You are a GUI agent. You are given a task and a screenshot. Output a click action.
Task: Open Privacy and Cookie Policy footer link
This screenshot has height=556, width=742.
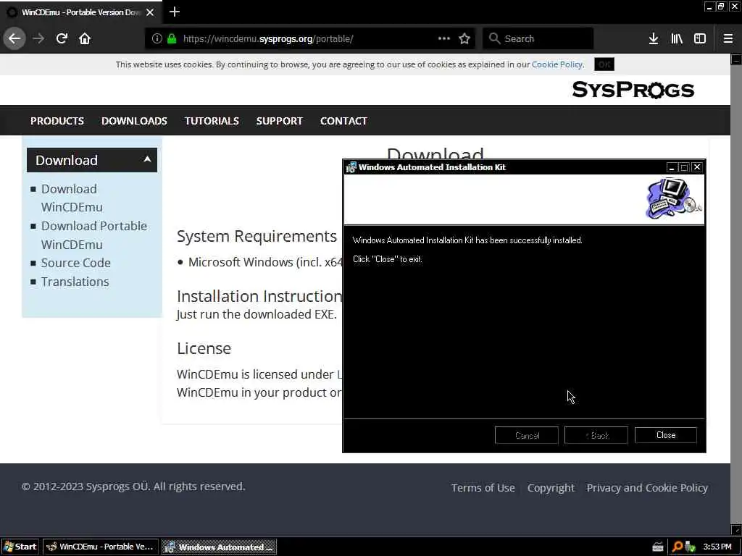click(647, 488)
